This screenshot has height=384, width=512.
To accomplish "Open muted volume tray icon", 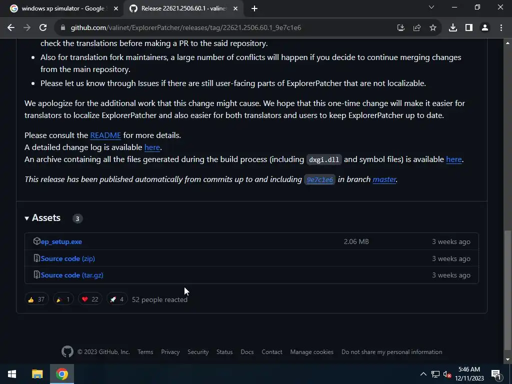I will [x=447, y=374].
